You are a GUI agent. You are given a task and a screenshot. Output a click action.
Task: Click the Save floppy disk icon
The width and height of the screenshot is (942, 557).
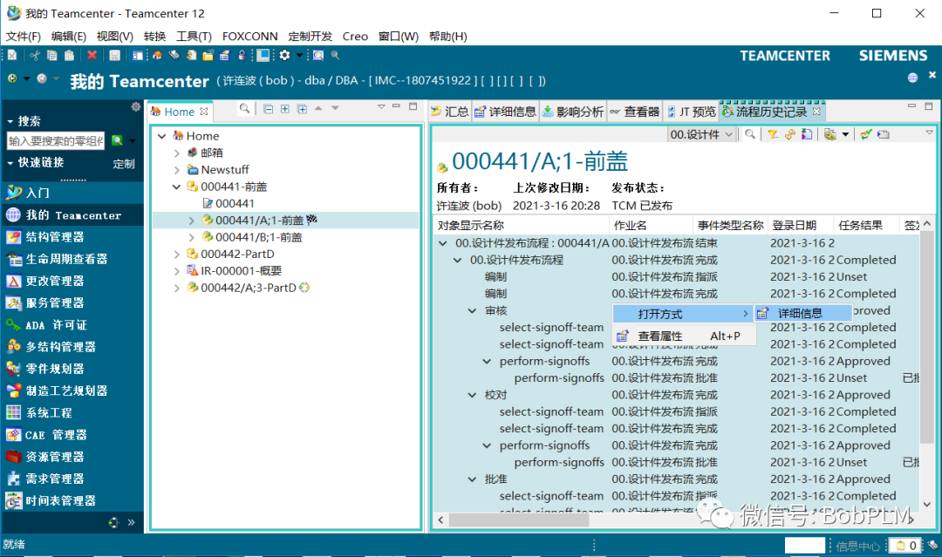point(114,55)
